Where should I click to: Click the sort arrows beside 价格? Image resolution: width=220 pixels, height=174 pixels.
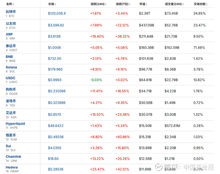[56, 4]
